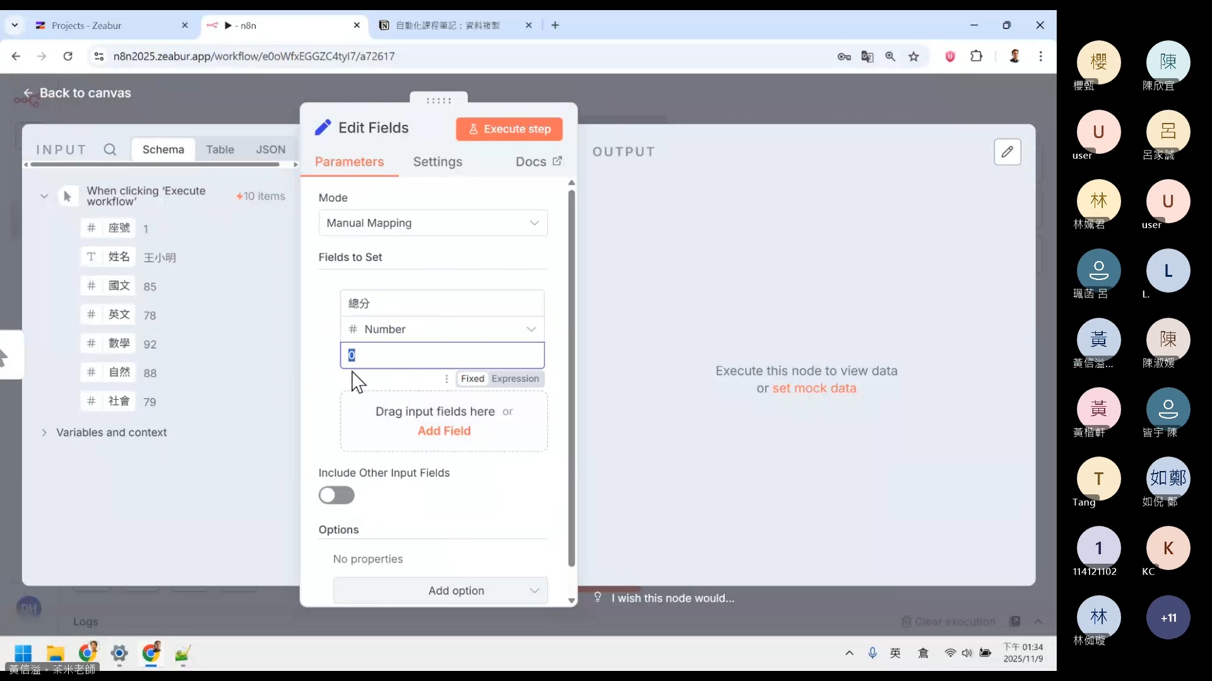1212x681 pixels.
Task: Bookmark page with the star icon
Action: click(x=913, y=57)
